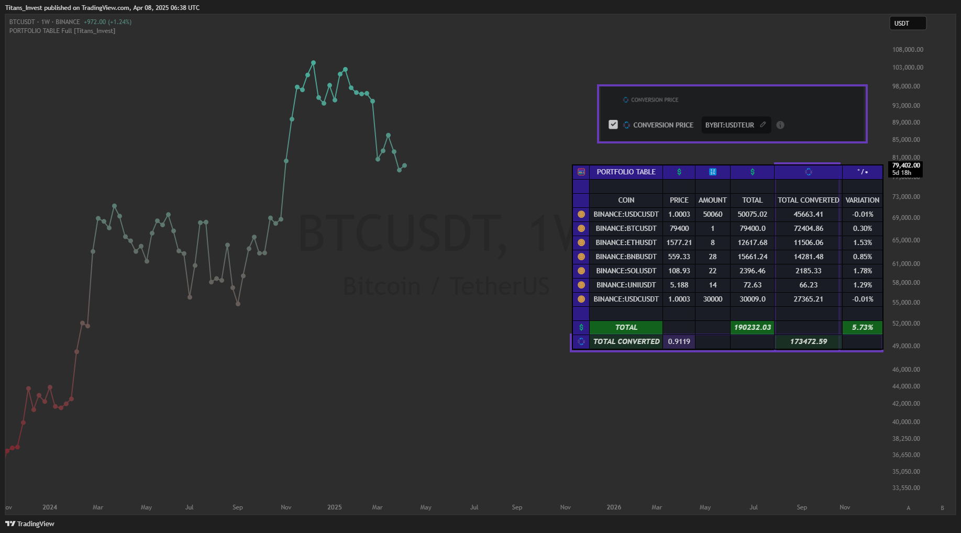This screenshot has width=961, height=533.
Task: Click the BTCUSDT · 1W · BINANCE symbol legend
Action: (45, 22)
